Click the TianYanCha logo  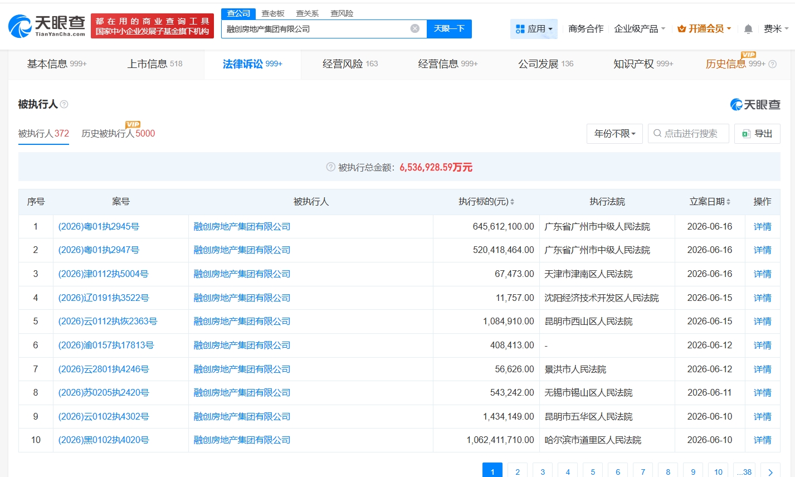coord(47,26)
